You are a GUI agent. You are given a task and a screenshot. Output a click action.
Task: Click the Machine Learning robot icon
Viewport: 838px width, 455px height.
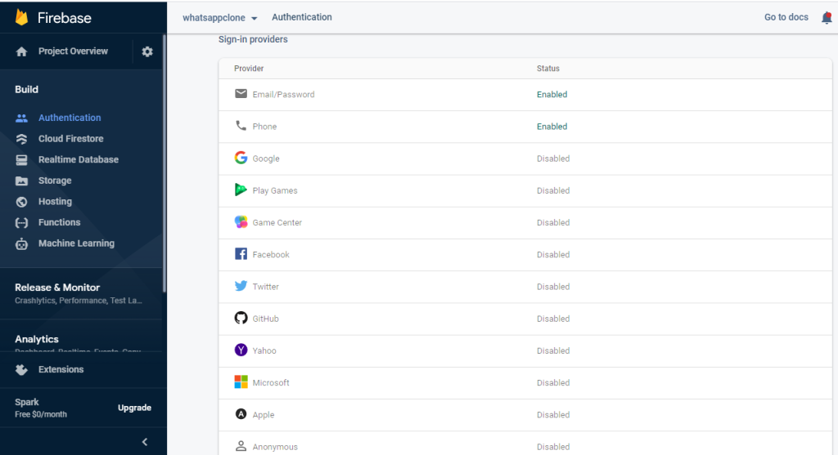(x=21, y=243)
